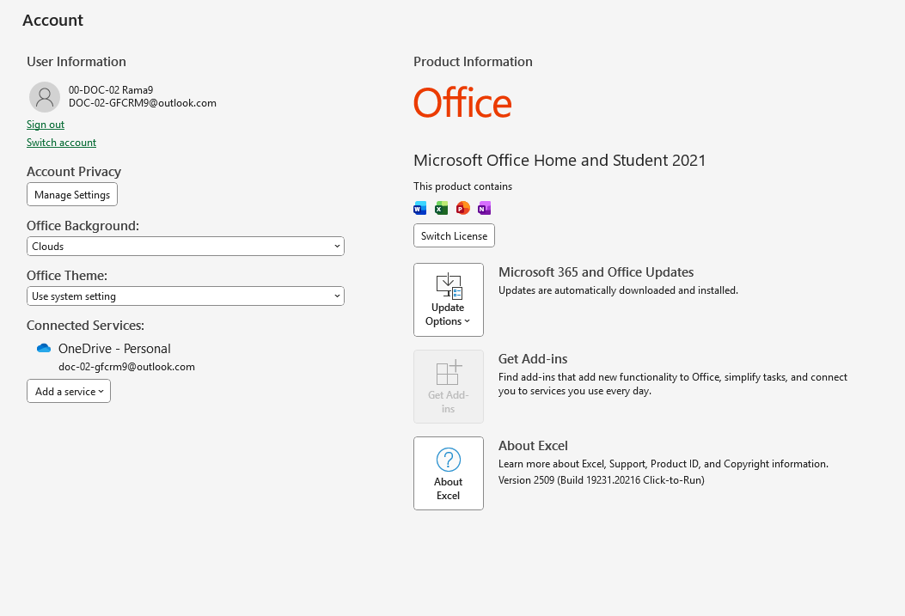905x616 pixels.
Task: Expand the Add a service menu
Action: coord(69,392)
